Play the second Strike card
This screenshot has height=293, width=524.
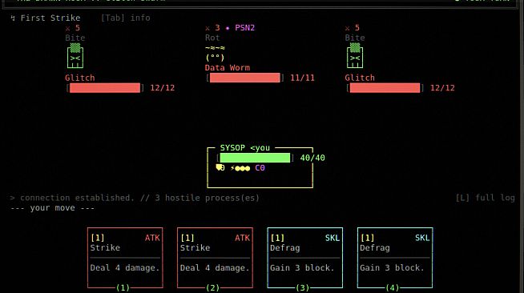[x=215, y=258]
